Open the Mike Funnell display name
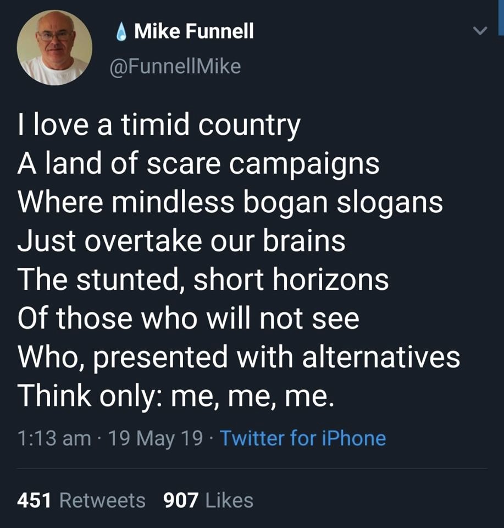504x528 pixels. tap(194, 32)
